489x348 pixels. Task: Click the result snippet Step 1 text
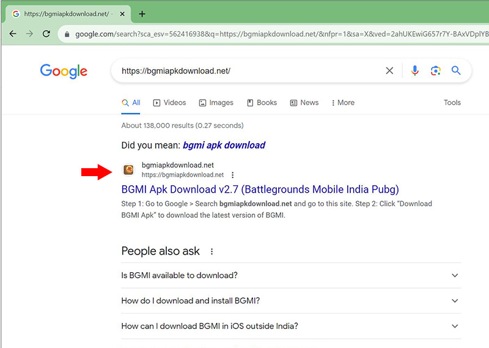pos(277,209)
